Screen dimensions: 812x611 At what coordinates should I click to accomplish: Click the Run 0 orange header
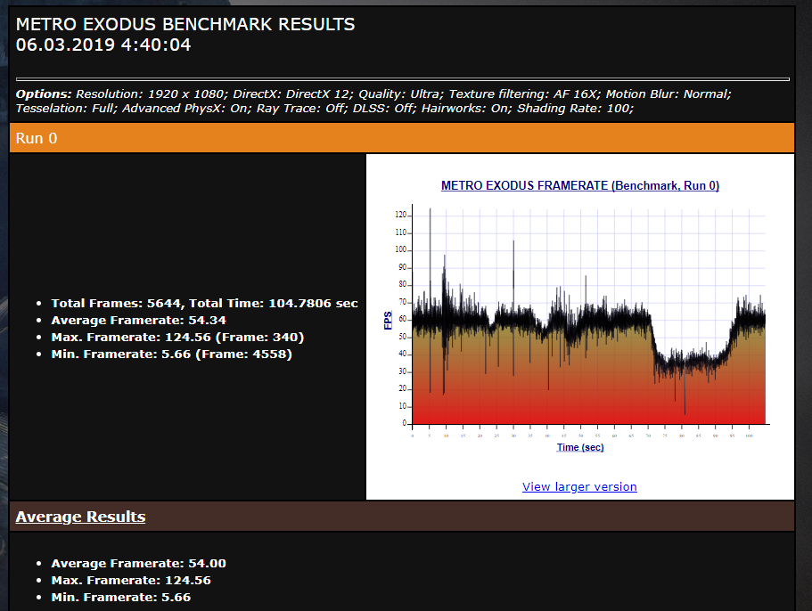click(x=402, y=138)
